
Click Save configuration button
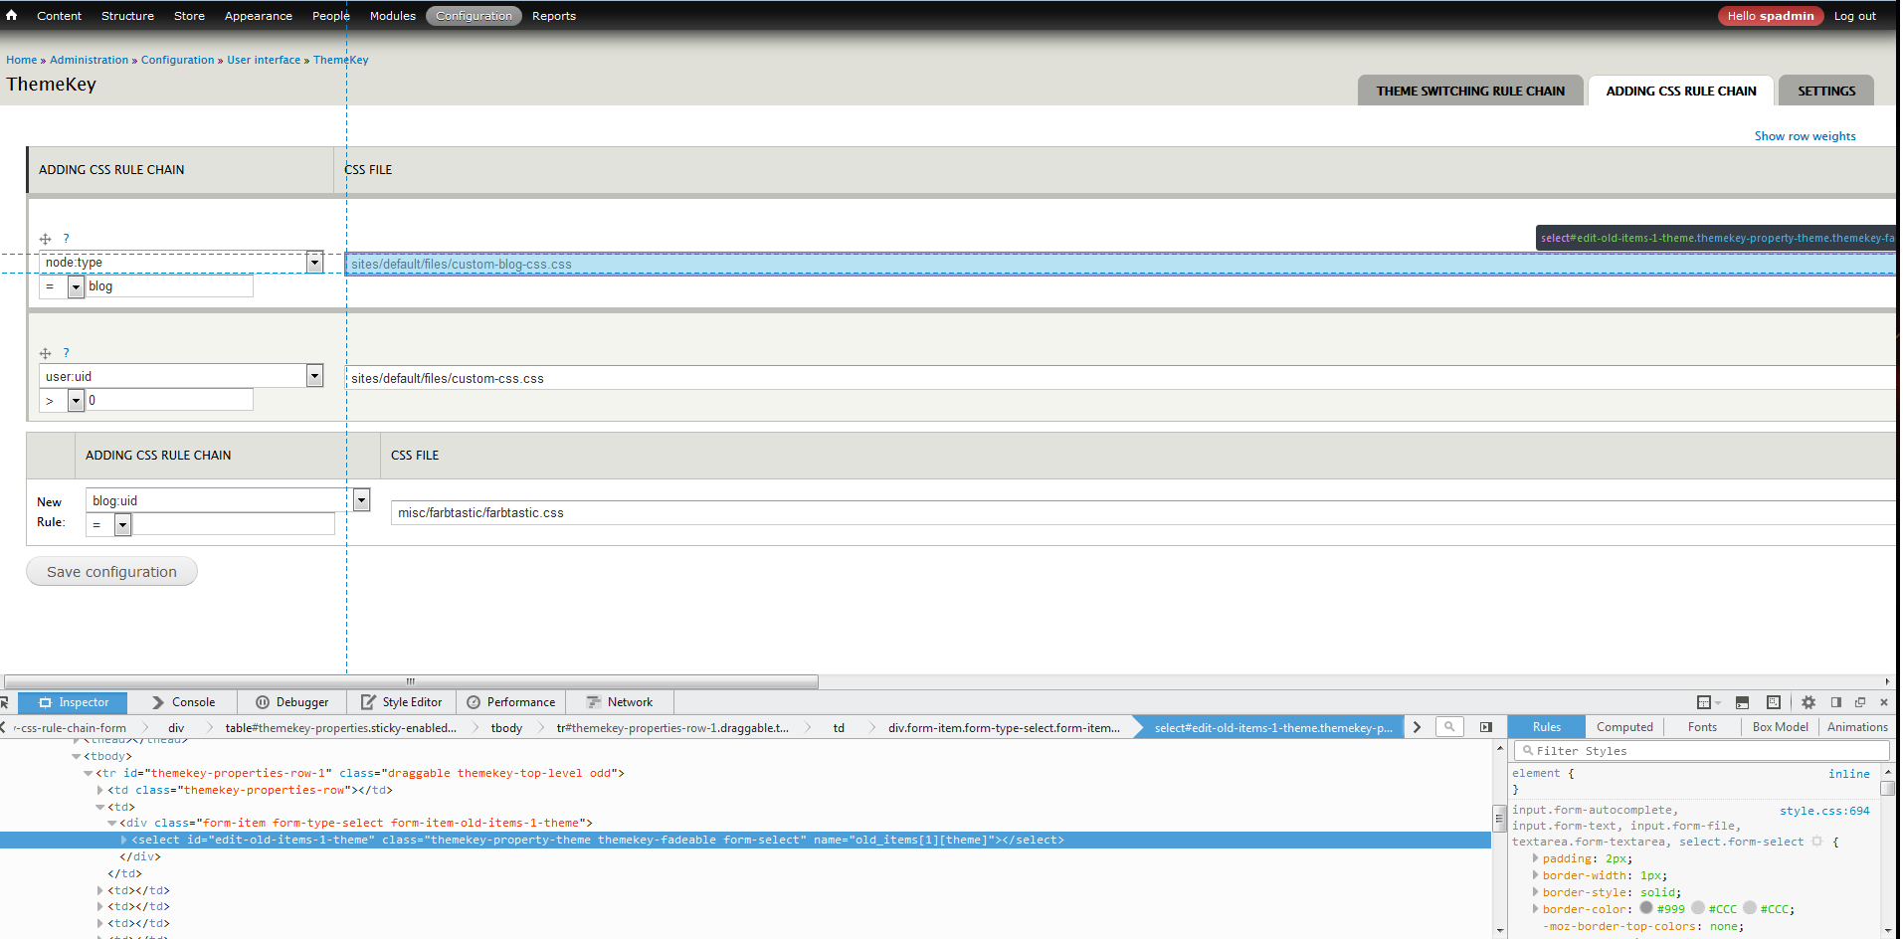111,572
